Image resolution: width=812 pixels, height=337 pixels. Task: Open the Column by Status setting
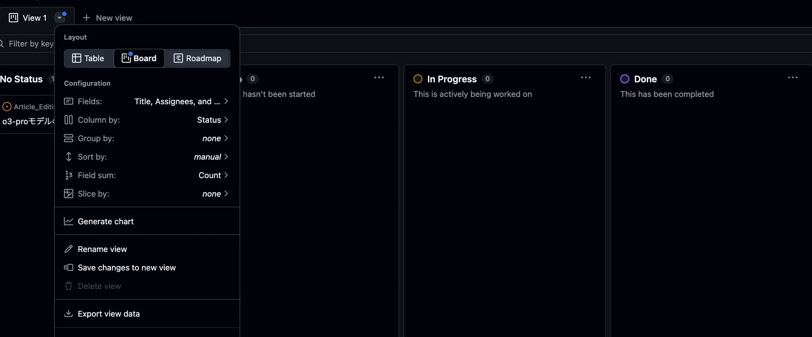[x=147, y=120]
